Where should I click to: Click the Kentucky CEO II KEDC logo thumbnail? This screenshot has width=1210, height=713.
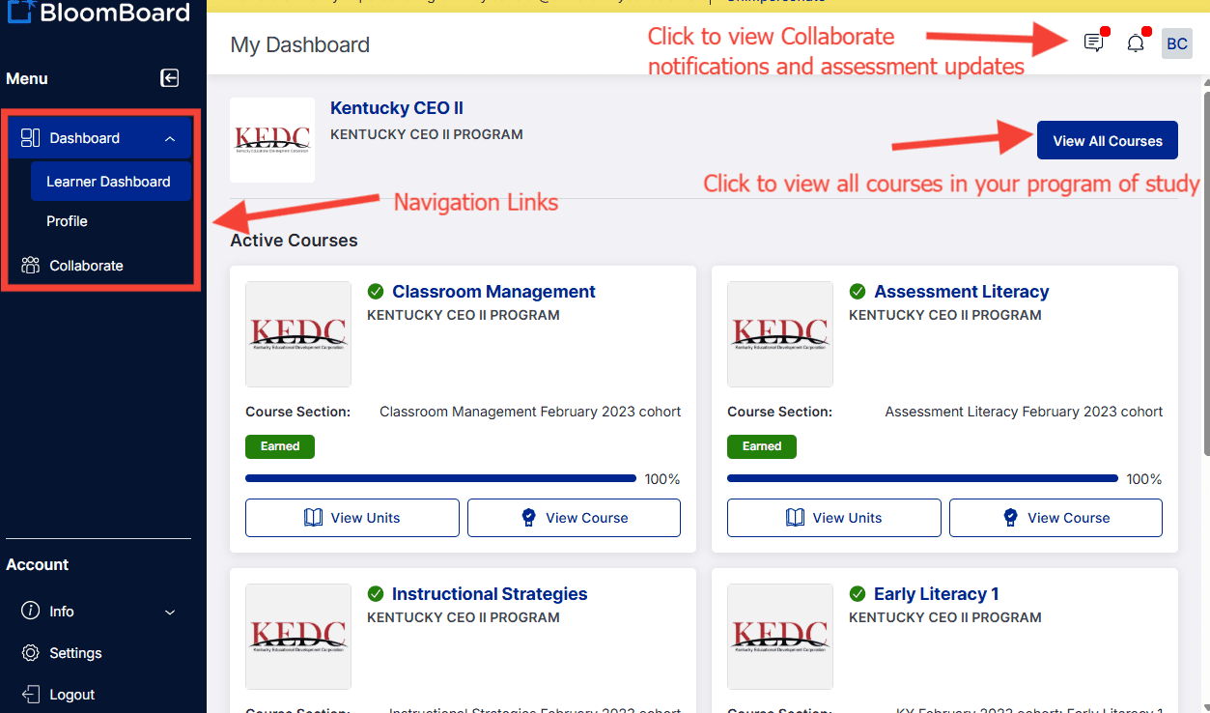(272, 140)
